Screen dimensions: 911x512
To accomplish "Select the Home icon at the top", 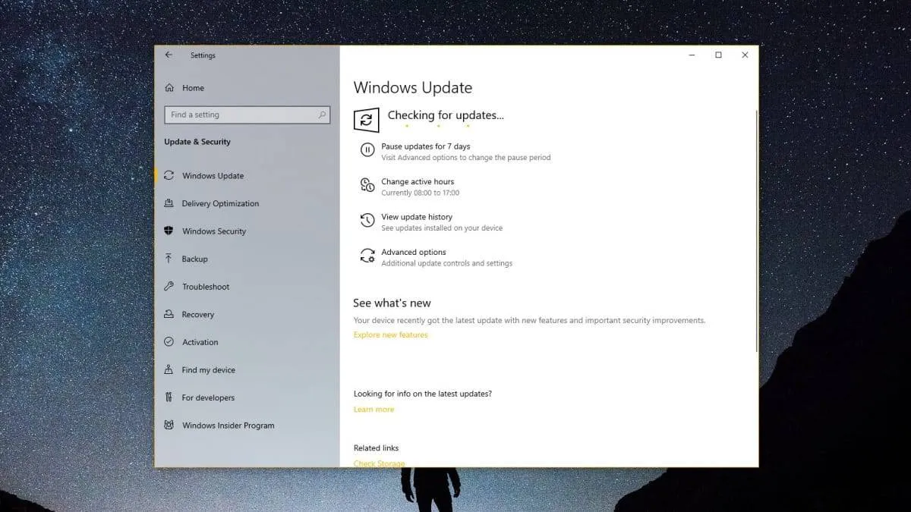I will [170, 88].
